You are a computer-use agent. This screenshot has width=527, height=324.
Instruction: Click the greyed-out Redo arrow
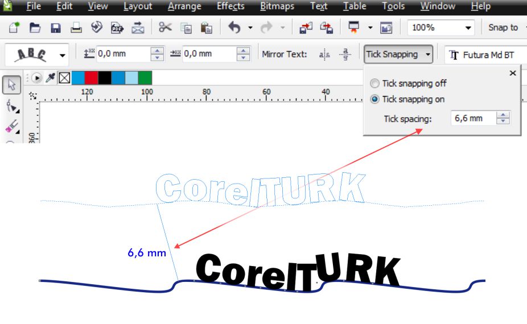tap(266, 27)
